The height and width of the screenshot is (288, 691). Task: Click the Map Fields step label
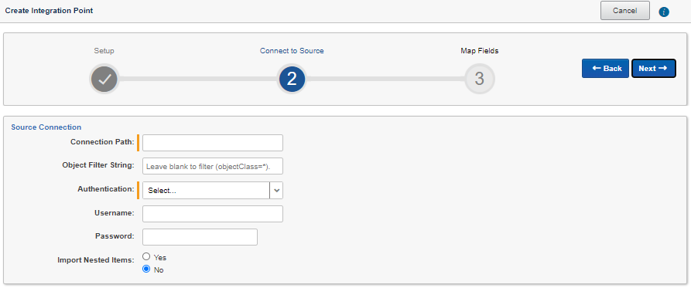coord(480,50)
